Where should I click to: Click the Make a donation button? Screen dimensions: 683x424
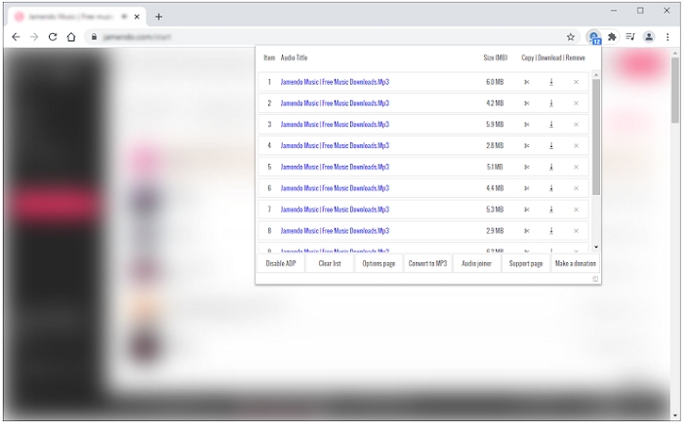click(x=576, y=263)
